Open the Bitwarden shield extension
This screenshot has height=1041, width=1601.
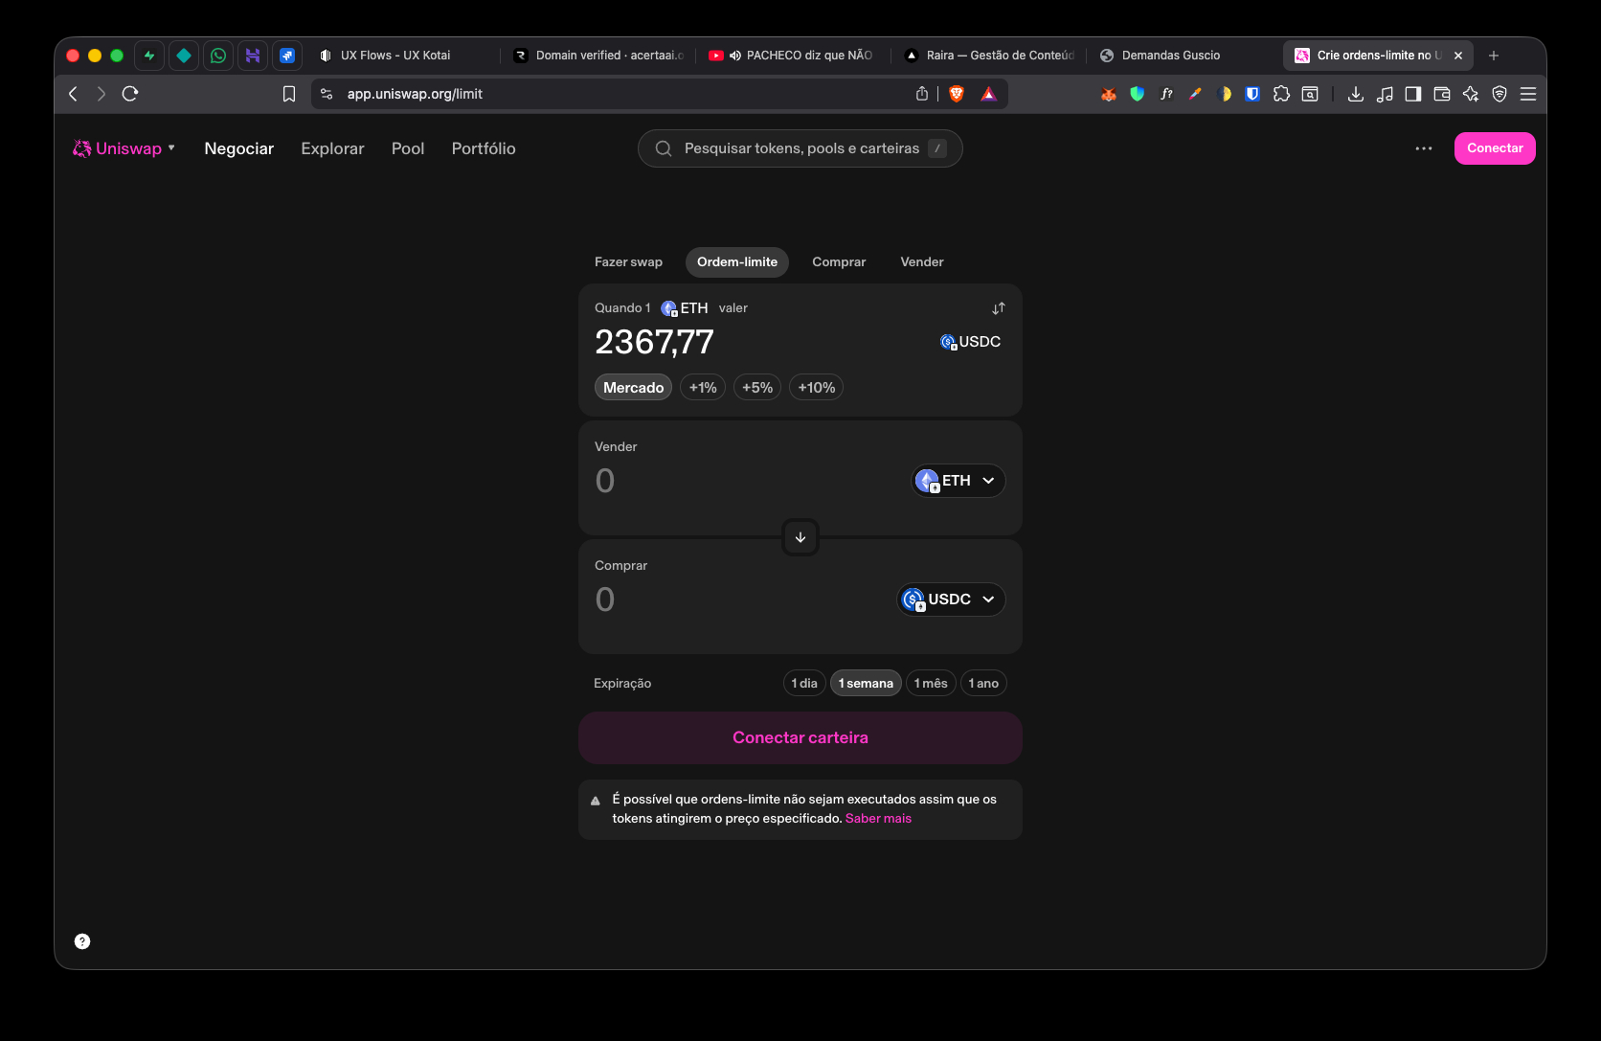coord(1252,94)
